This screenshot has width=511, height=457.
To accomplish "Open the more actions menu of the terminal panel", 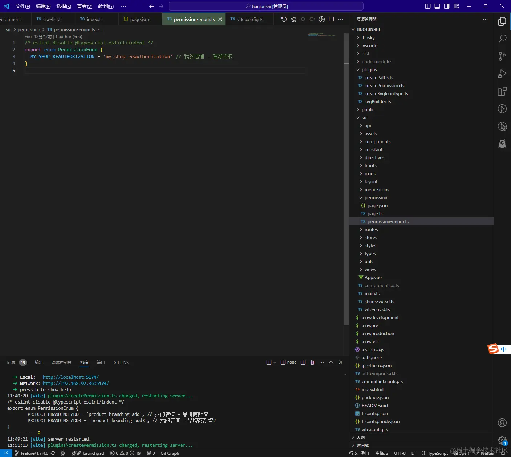I will point(322,362).
